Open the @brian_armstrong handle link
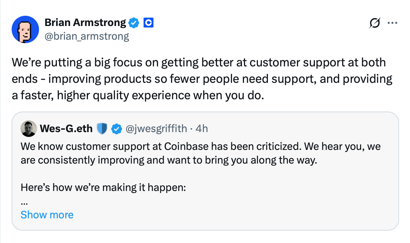410x243 pixels. 87,36
